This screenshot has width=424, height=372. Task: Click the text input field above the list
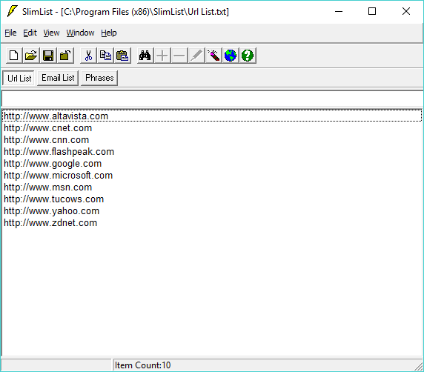(212, 99)
